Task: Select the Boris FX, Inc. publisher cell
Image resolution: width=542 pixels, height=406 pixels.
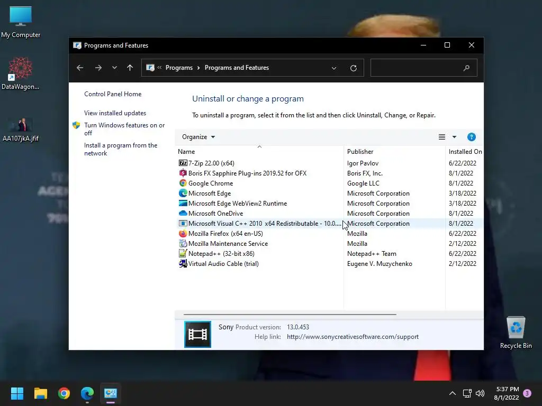Action: pos(365,173)
